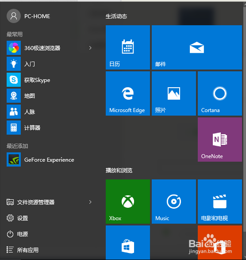
Task: Open GeForce Experience from recently added
Action: click(50, 159)
